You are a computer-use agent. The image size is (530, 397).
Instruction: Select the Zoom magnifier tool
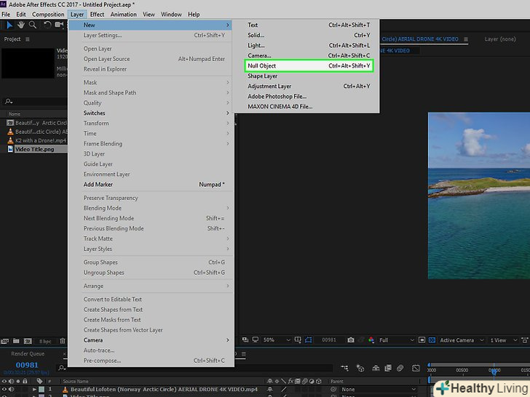click(x=32, y=25)
